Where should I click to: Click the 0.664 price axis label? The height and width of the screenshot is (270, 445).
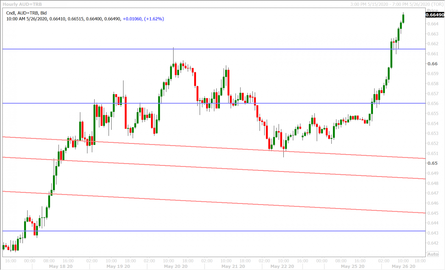click(433, 24)
